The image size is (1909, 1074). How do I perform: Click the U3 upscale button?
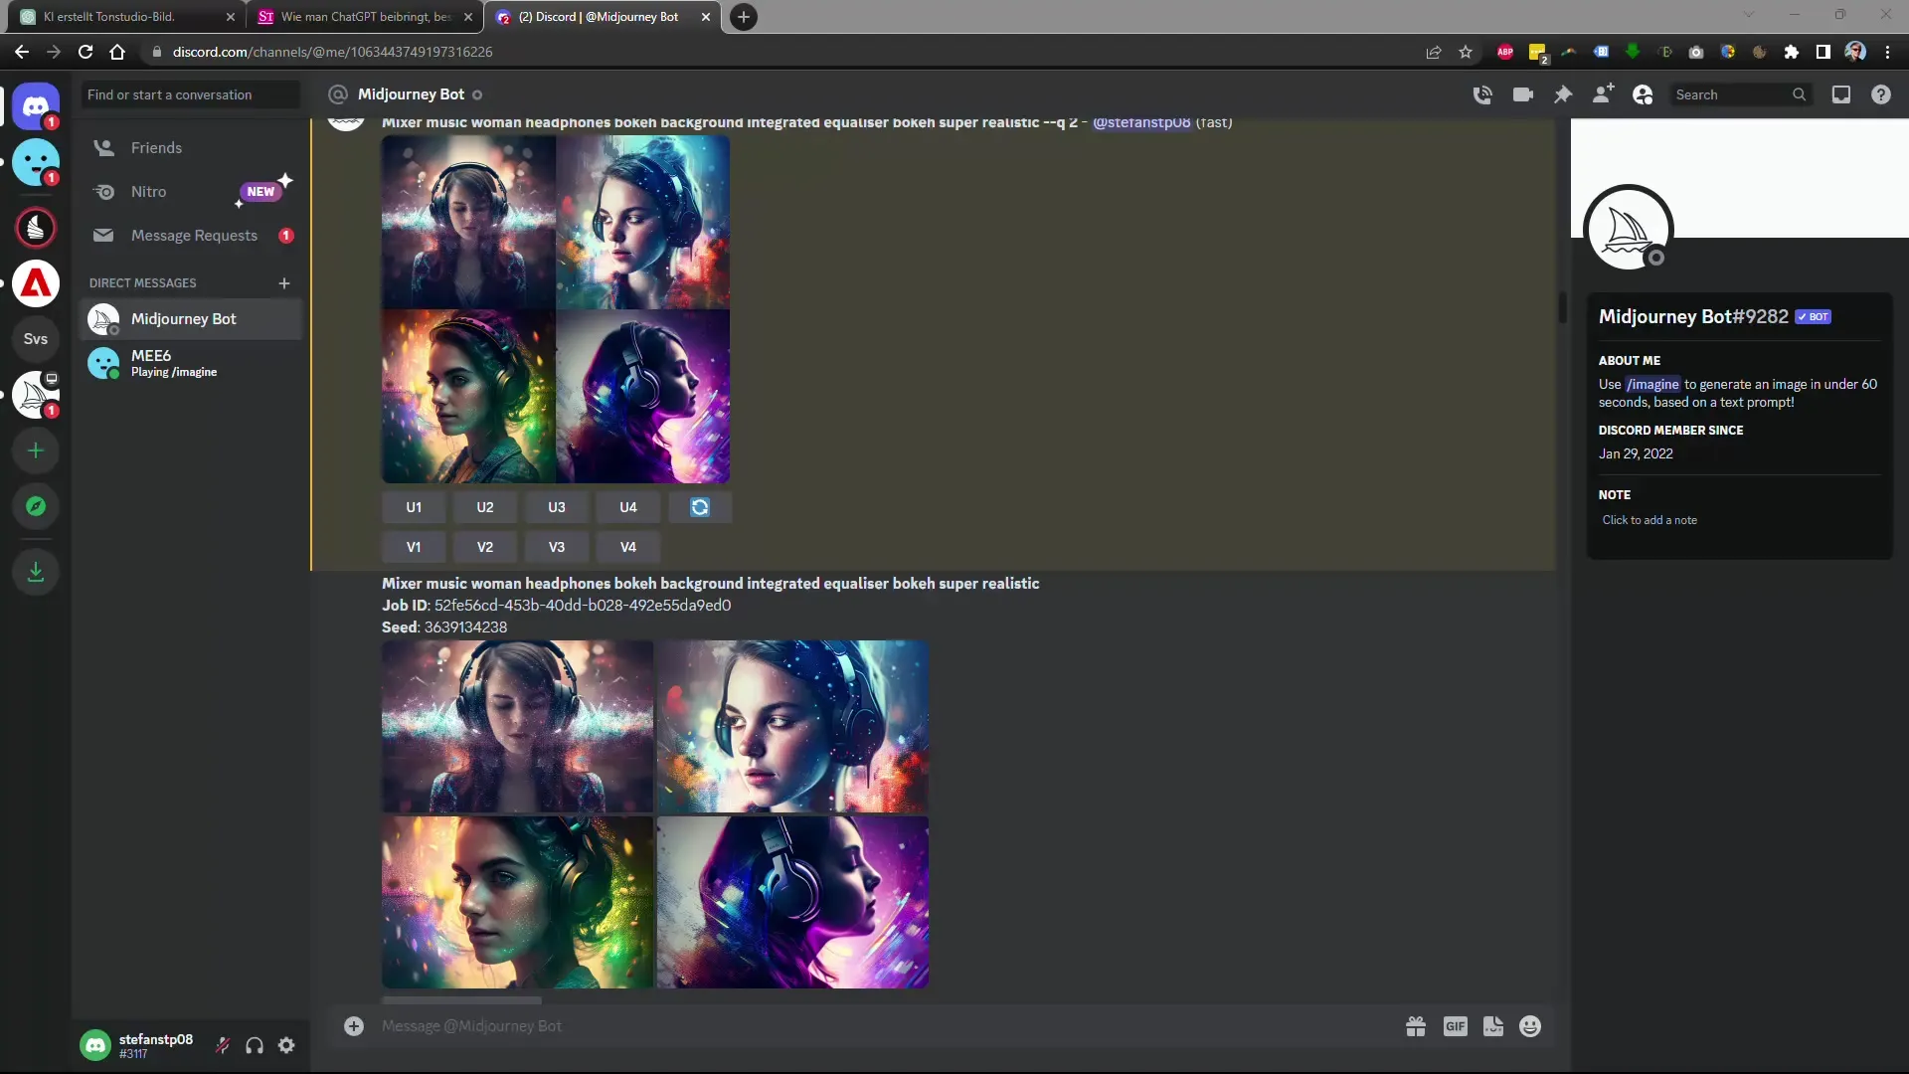pyautogui.click(x=556, y=507)
